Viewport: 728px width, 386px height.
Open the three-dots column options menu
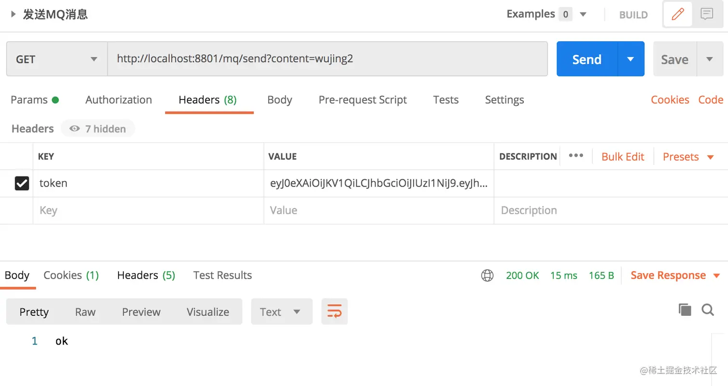click(576, 156)
